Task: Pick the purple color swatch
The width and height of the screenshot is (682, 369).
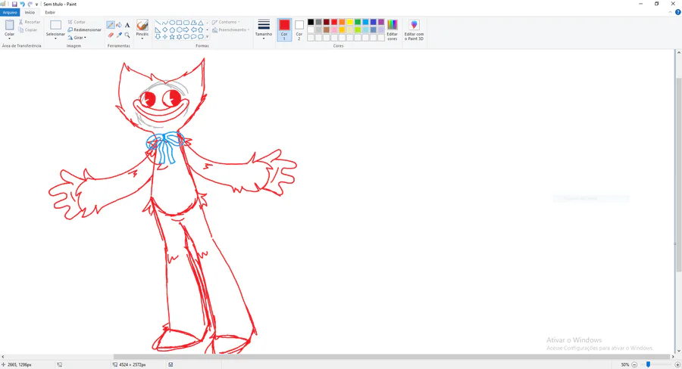Action: coord(381,22)
